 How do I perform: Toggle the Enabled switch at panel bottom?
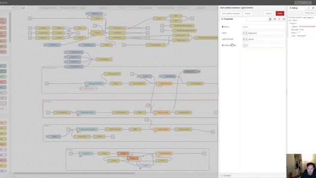tap(226, 176)
